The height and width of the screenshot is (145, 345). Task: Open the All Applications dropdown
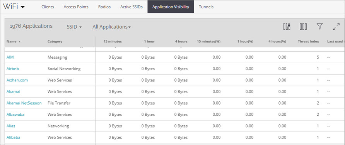click(111, 27)
